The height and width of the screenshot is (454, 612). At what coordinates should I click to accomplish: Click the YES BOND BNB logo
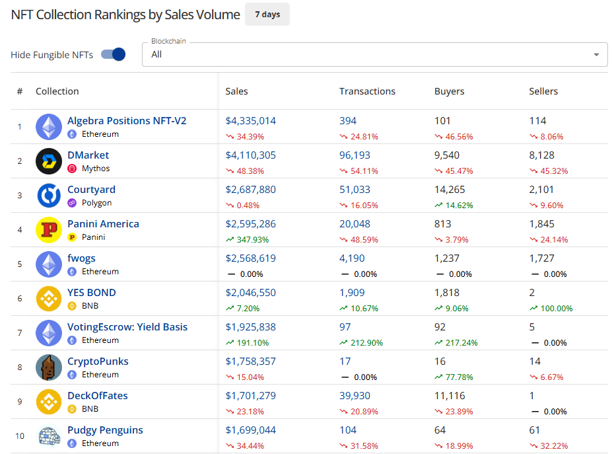coord(48,299)
